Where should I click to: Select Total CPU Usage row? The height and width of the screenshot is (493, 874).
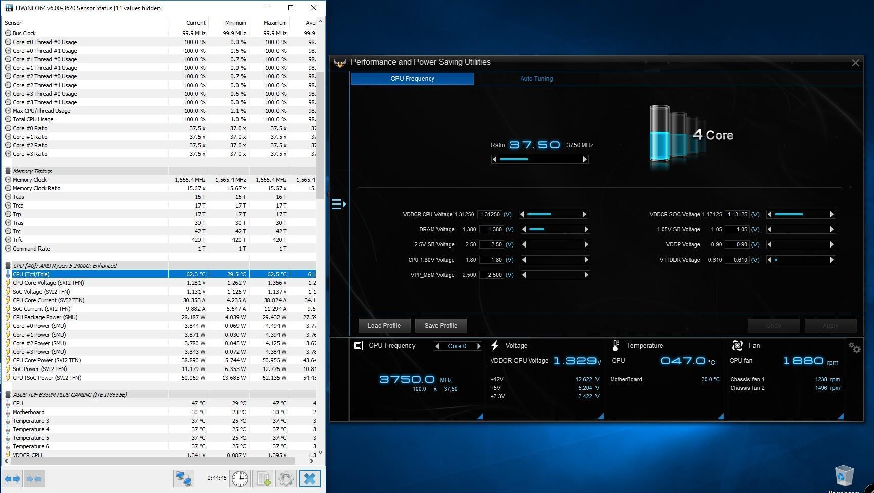point(160,119)
